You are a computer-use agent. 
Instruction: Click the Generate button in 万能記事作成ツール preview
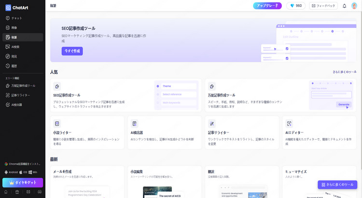point(344,105)
